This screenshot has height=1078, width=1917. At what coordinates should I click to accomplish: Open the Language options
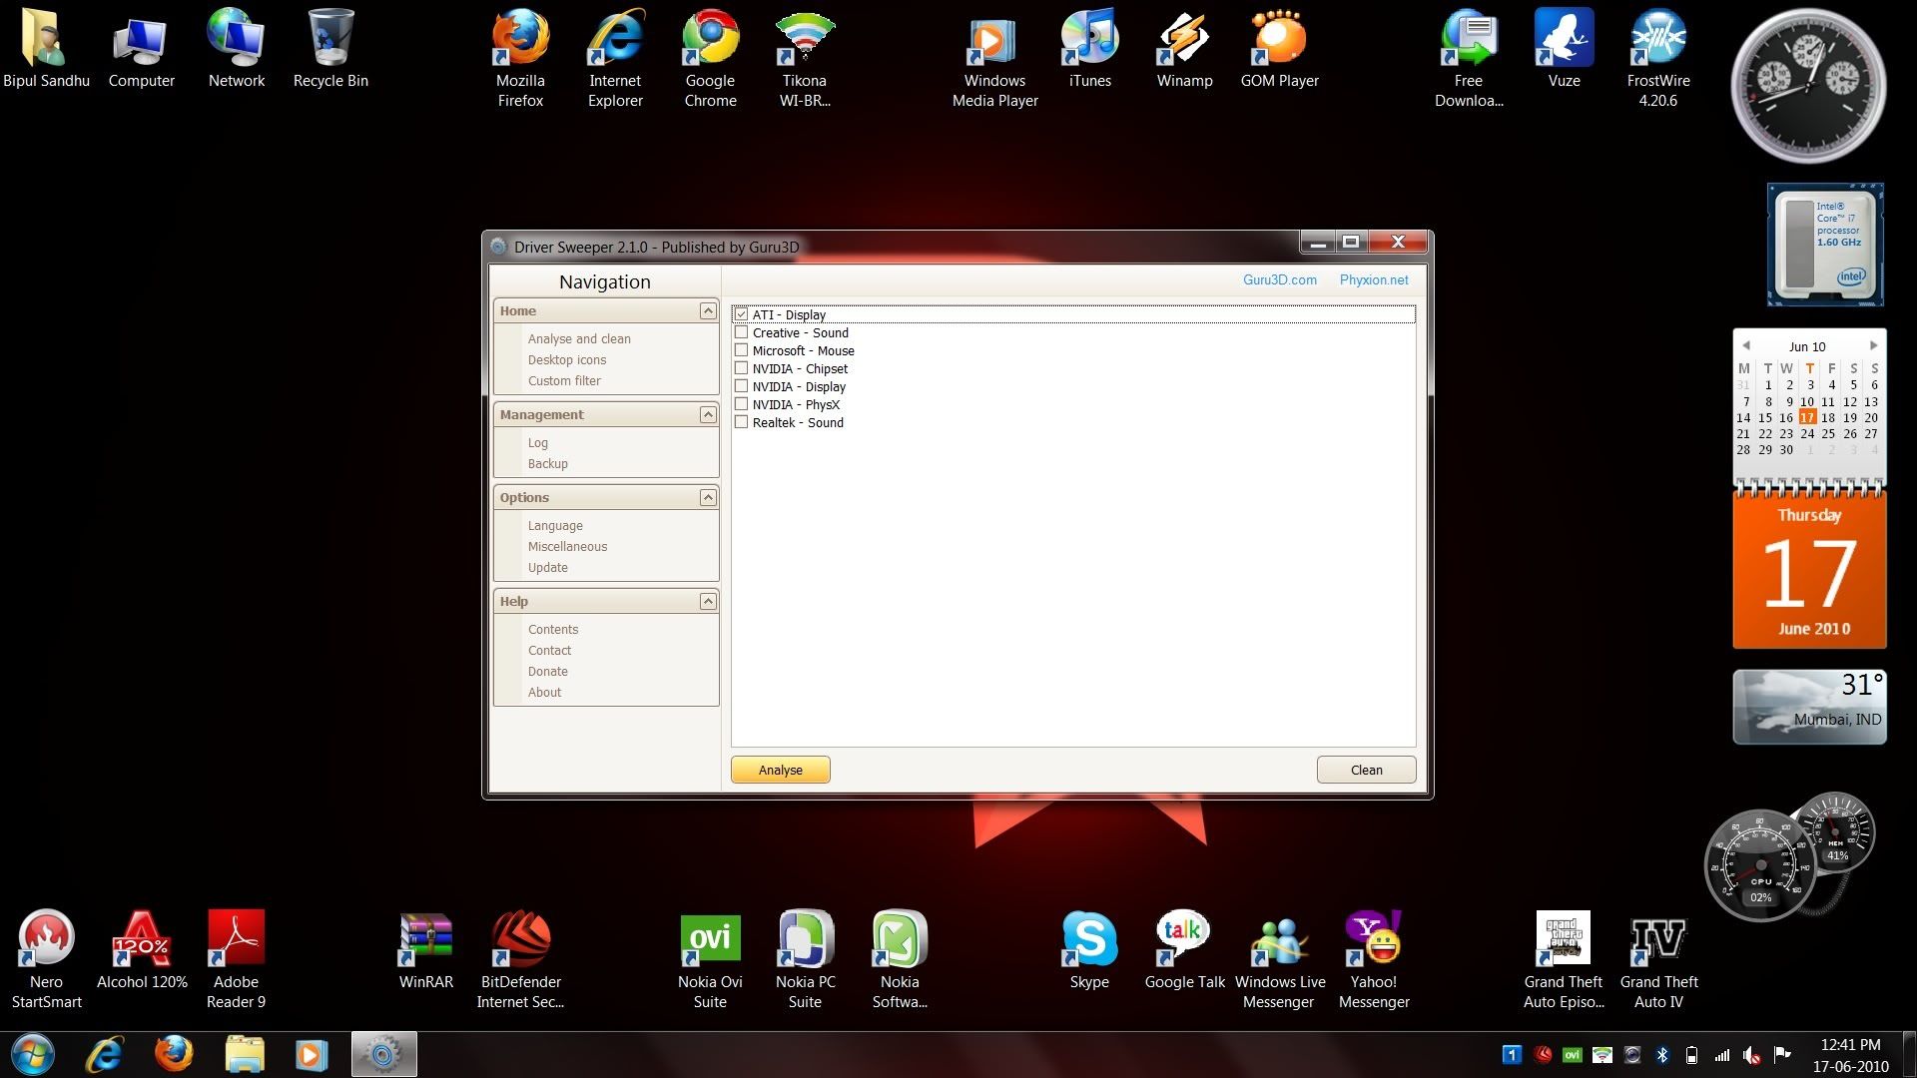pyautogui.click(x=555, y=526)
